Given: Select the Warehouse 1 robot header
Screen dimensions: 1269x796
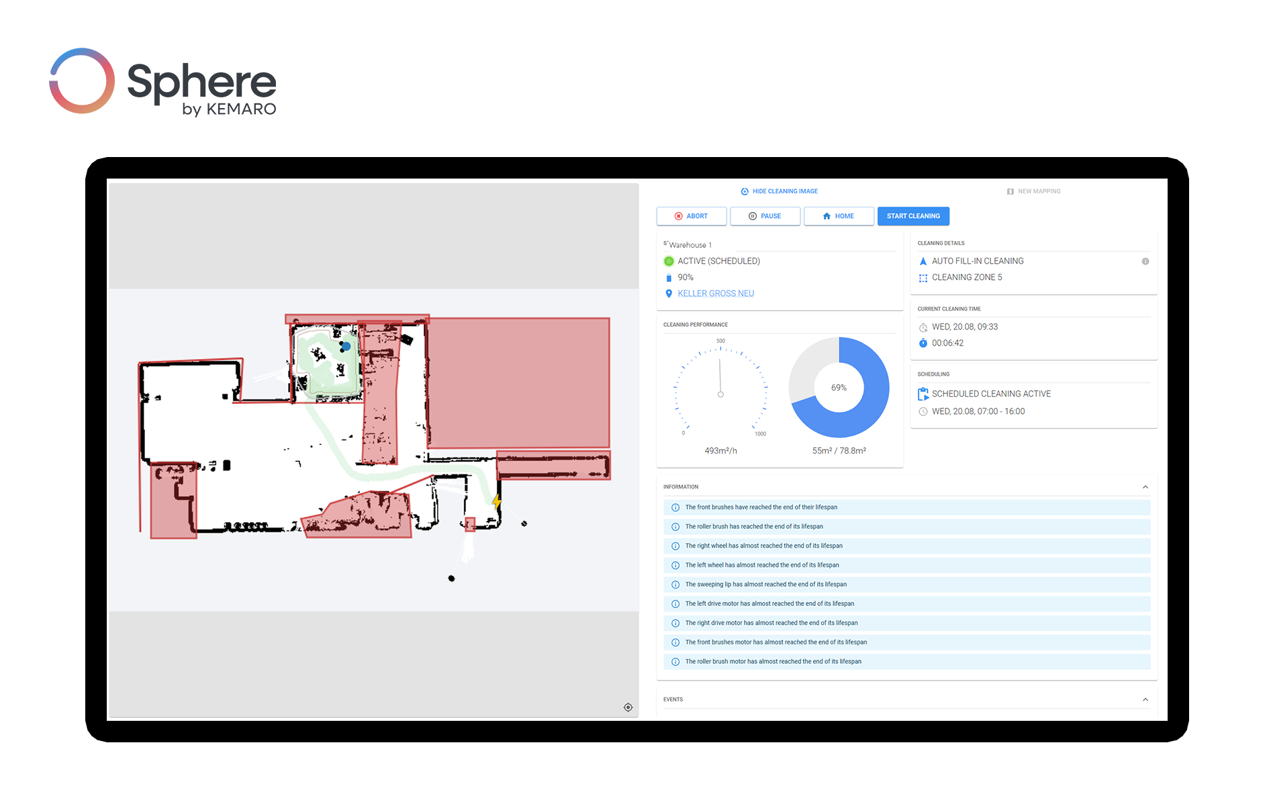Looking at the screenshot, I should point(691,244).
